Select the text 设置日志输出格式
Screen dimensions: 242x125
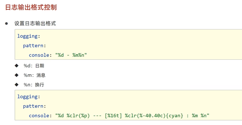click(x=35, y=24)
